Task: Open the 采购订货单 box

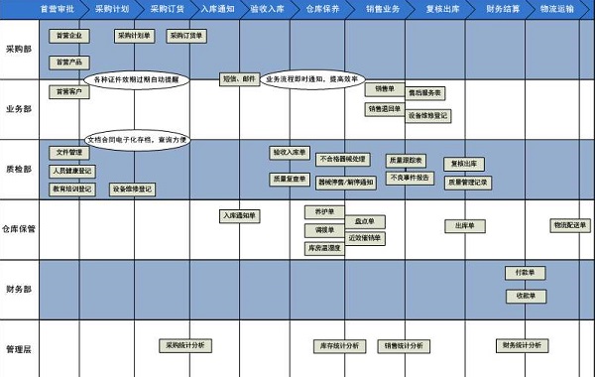Action: (x=186, y=36)
